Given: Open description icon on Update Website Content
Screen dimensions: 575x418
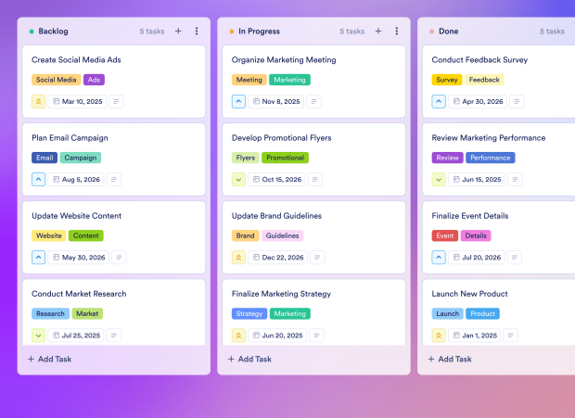Looking at the screenshot, I should tap(119, 258).
